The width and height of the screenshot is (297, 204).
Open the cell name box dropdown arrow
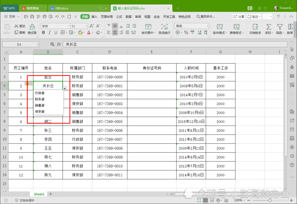(38, 45)
